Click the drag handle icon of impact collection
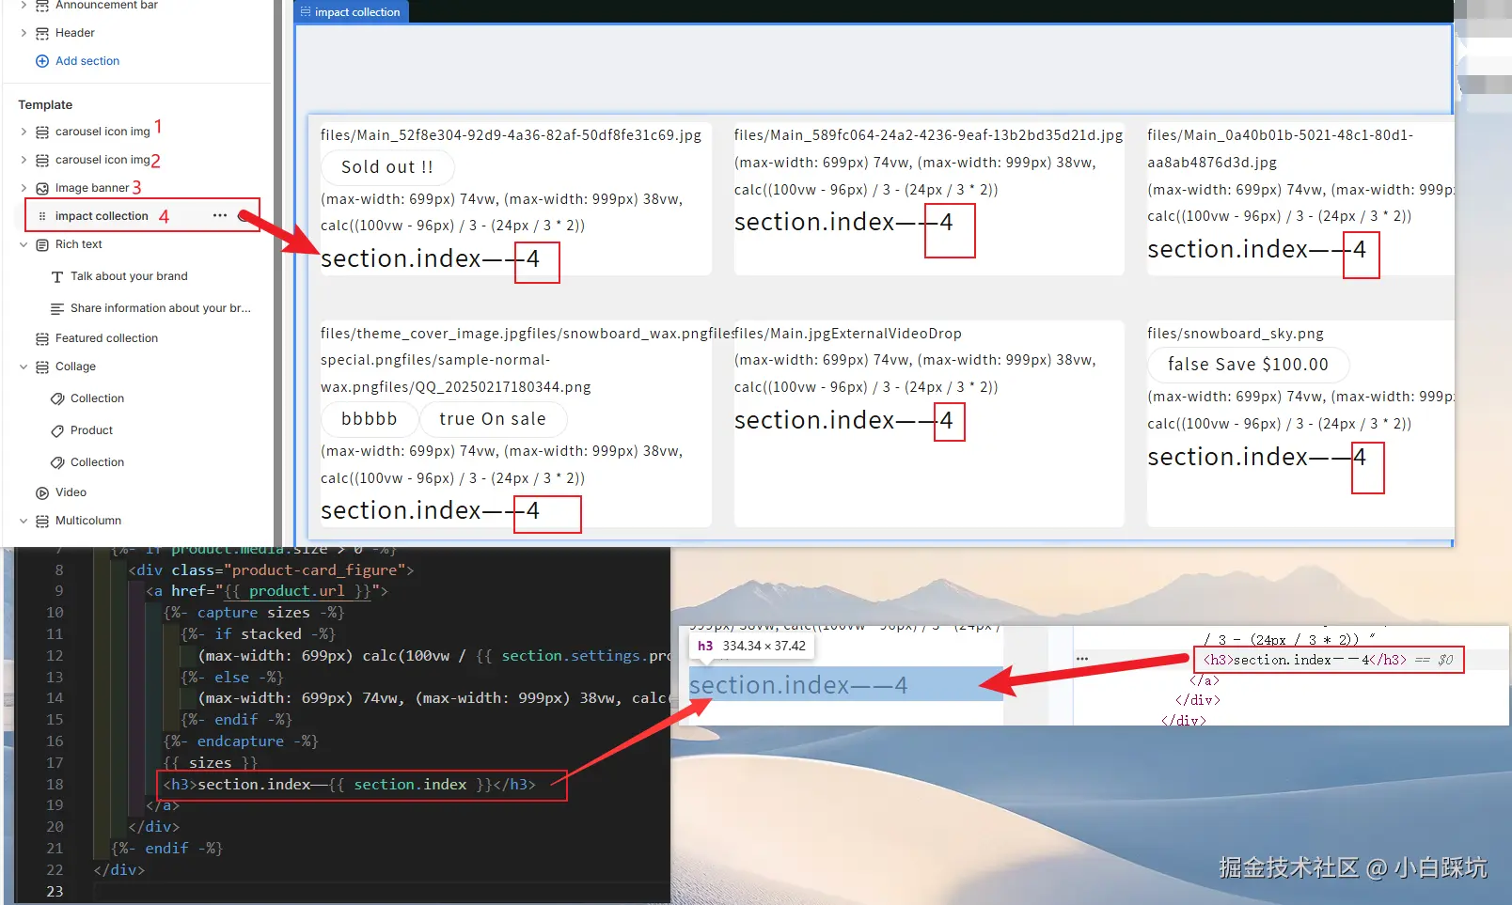This screenshot has width=1512, height=905. click(x=42, y=216)
